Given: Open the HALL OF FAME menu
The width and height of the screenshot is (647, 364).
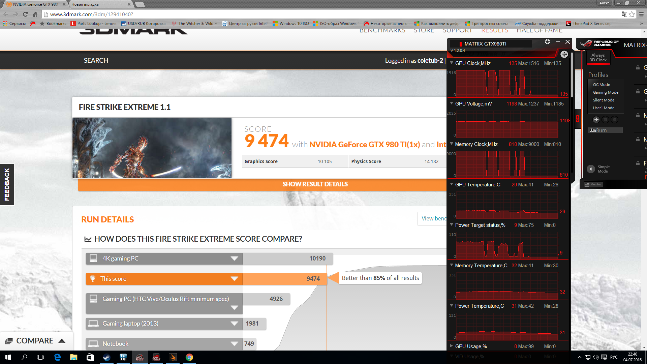Looking at the screenshot, I should 539,31.
